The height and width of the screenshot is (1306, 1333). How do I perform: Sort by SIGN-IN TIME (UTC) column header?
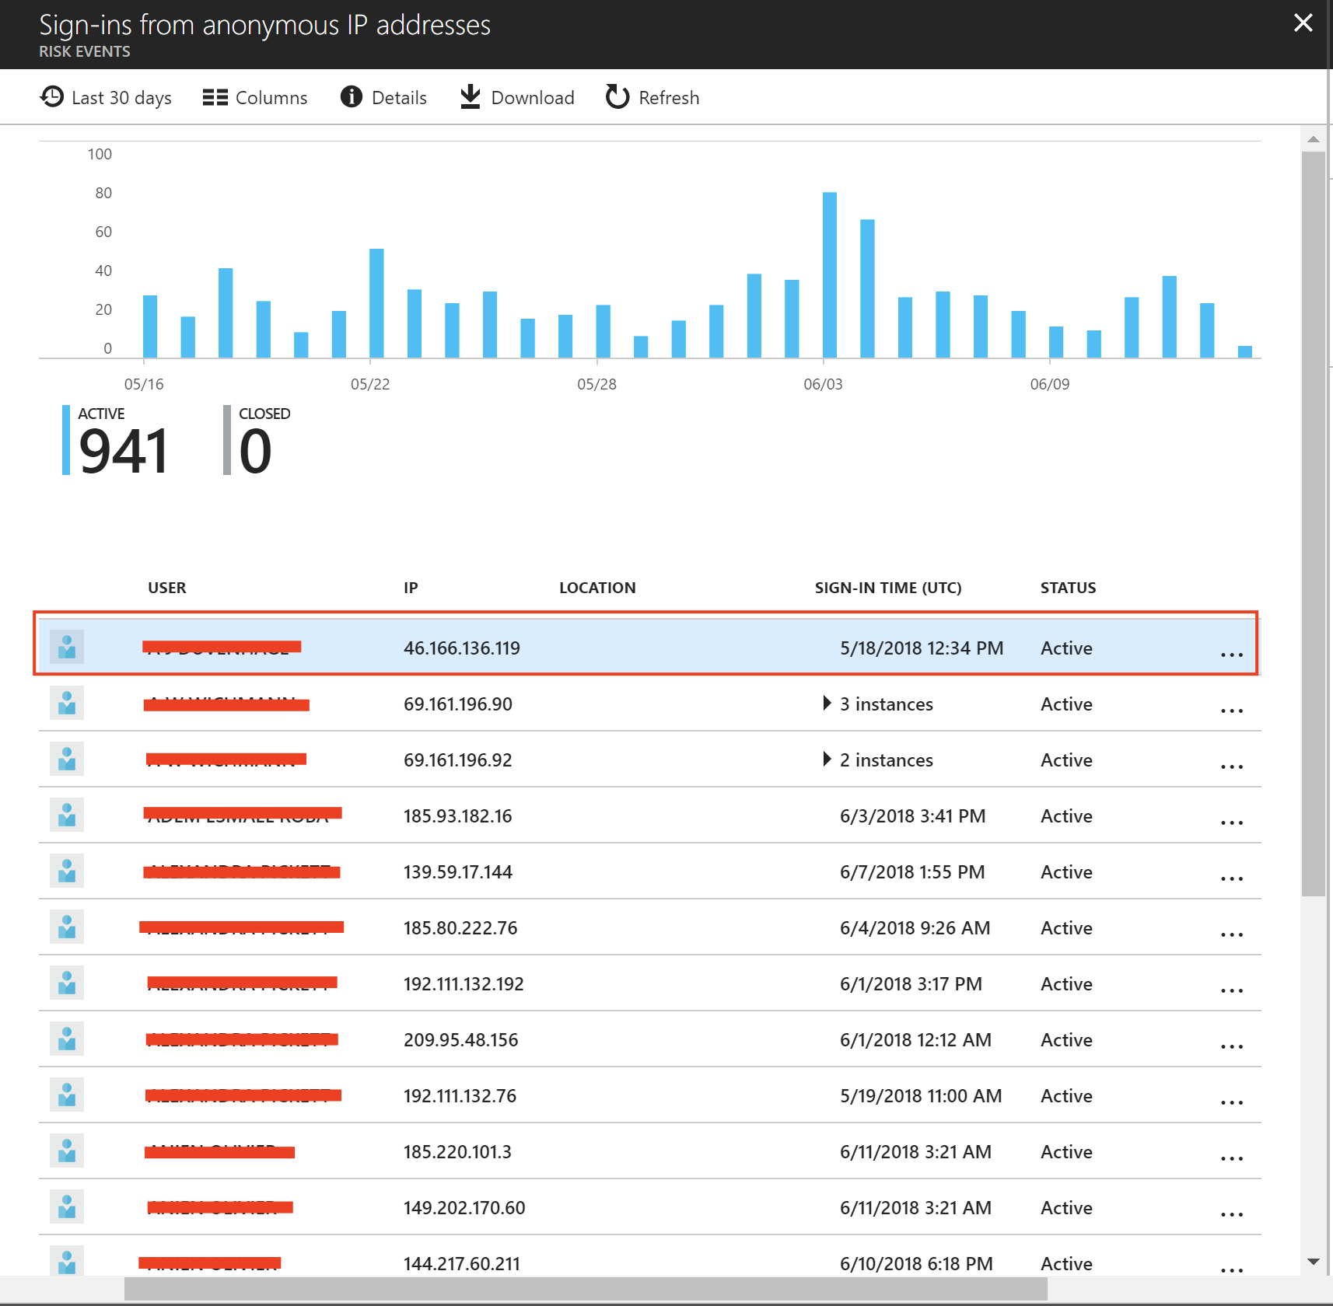click(x=887, y=588)
